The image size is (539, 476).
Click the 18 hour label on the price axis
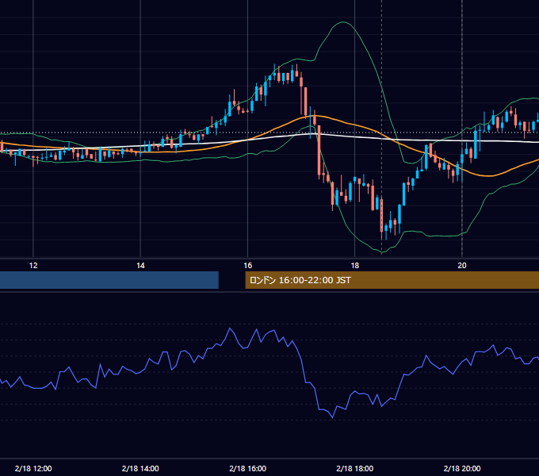tap(355, 266)
